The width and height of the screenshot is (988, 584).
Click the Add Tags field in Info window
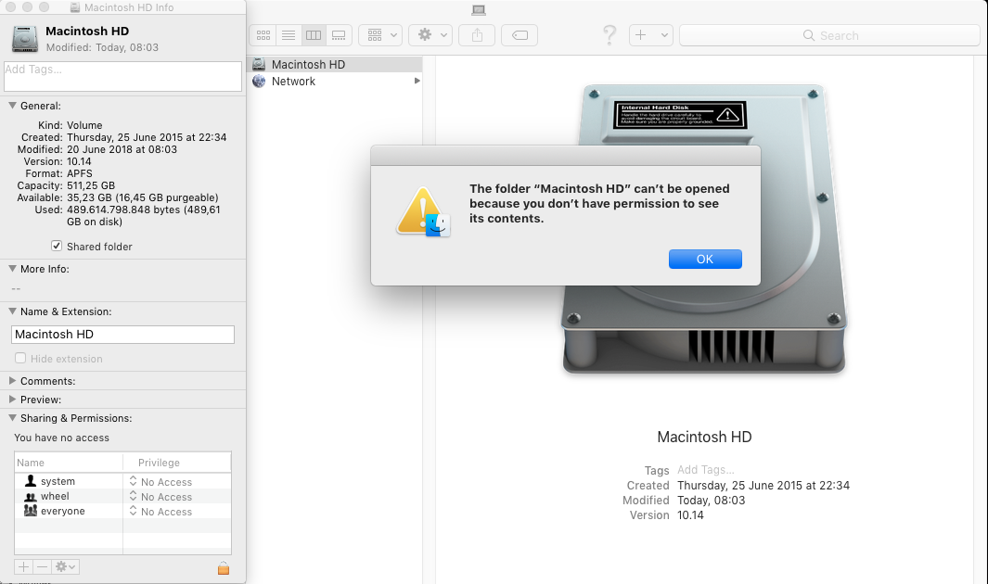122,76
